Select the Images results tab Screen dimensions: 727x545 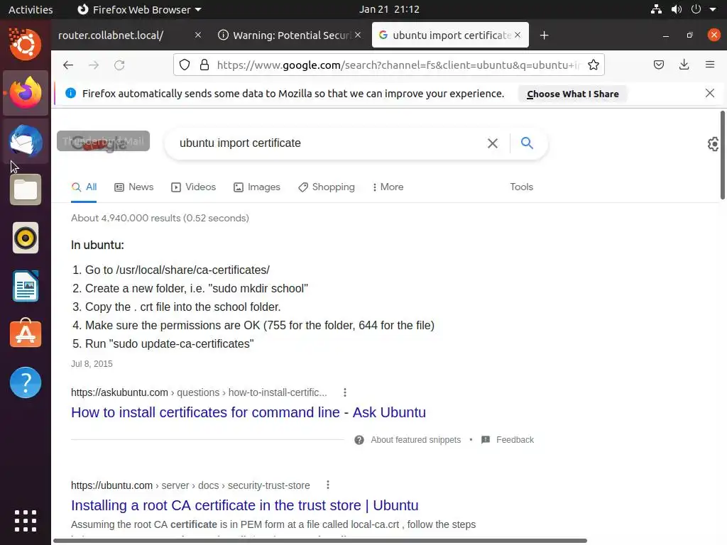[257, 187]
